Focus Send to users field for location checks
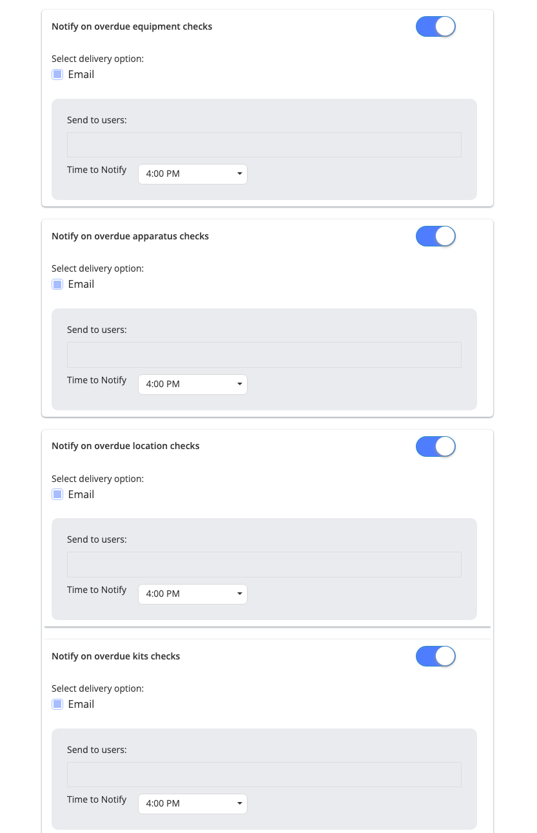The height and width of the screenshot is (833, 537). point(264,565)
